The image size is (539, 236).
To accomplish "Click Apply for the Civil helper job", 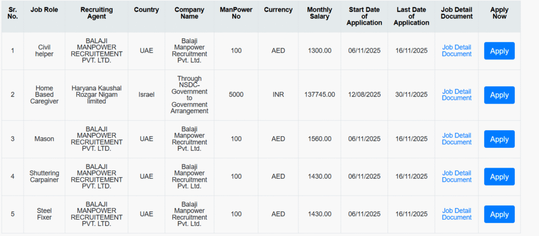I will [499, 51].
